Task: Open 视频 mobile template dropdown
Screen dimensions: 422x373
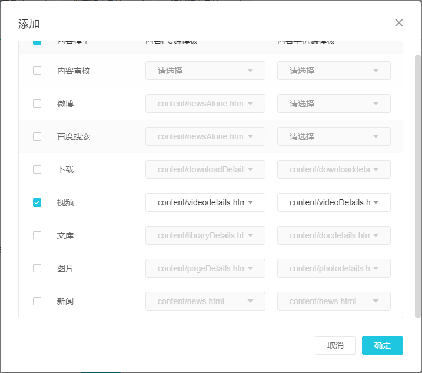Action: (x=334, y=202)
